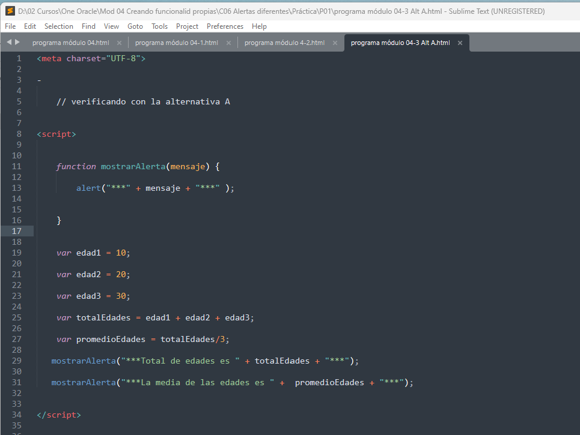Click the tab scroll left arrow

pos(9,42)
